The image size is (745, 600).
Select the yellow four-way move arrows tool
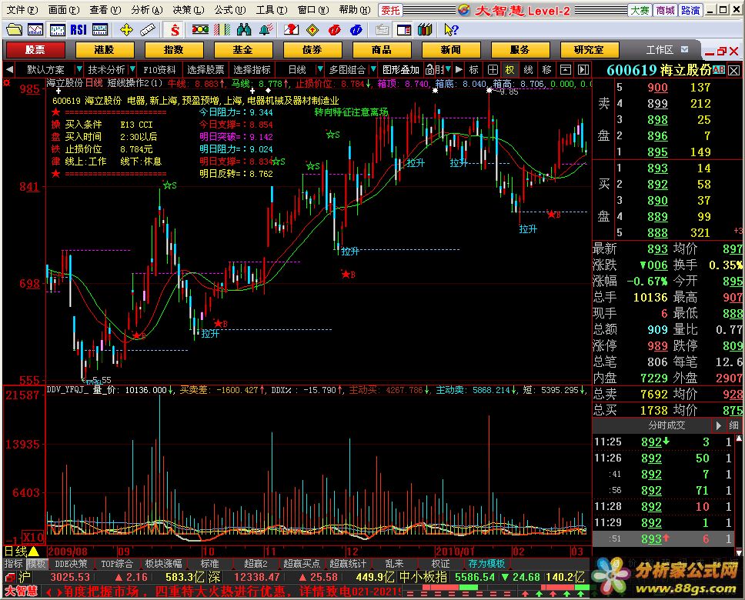pyautogui.click(x=126, y=31)
